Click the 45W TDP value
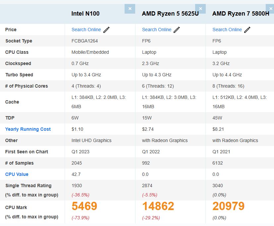Image resolution: width=274 pixels, height=226 pixels. tap(217, 118)
